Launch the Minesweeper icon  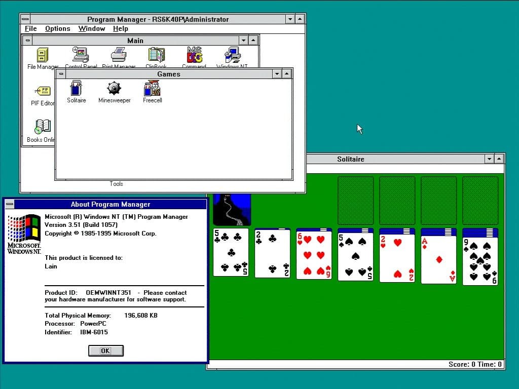pos(114,89)
